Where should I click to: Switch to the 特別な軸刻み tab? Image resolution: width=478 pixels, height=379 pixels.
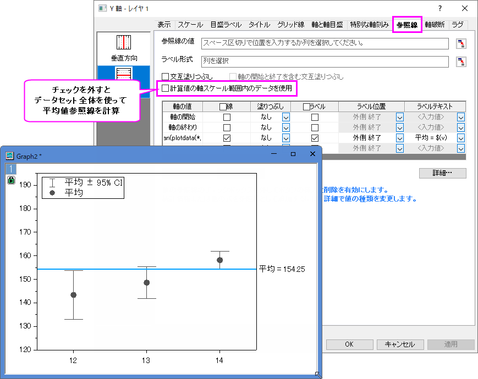pos(370,25)
